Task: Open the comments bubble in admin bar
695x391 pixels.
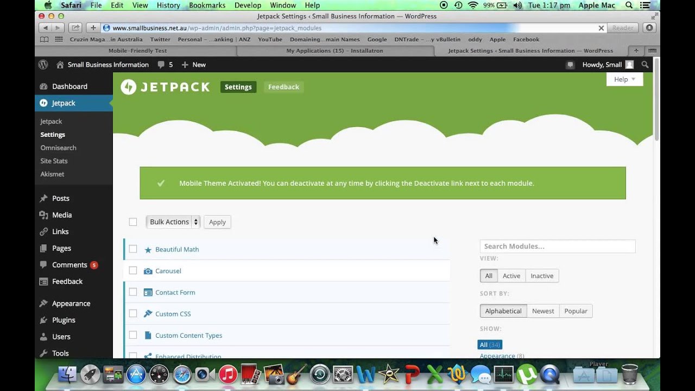Action: click(x=165, y=65)
